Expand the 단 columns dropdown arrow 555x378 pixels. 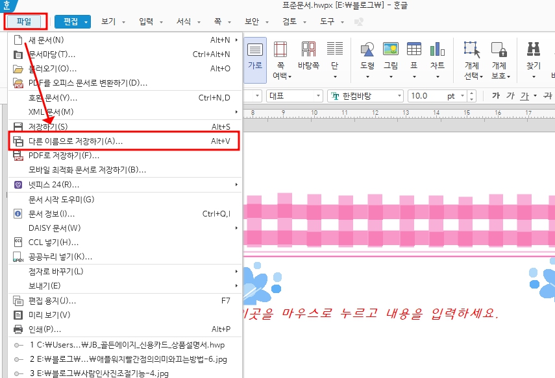335,76
